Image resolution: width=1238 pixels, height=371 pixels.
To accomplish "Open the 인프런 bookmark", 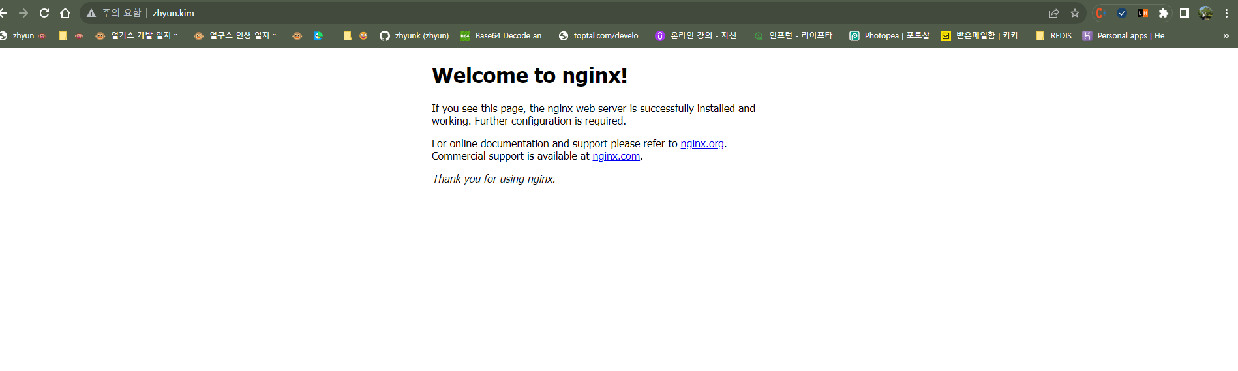I will (x=796, y=36).
